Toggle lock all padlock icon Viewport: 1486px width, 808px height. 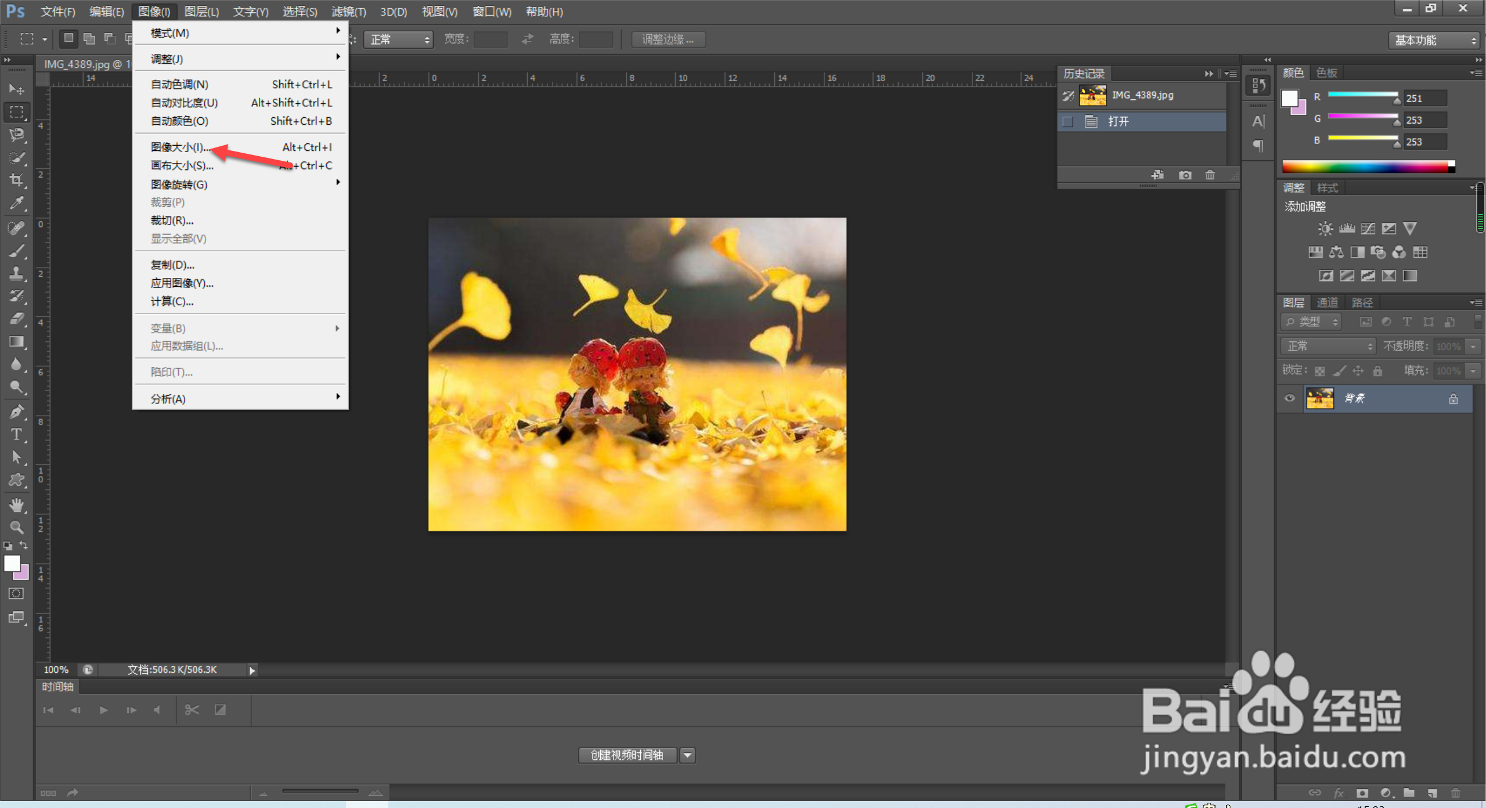[1377, 371]
